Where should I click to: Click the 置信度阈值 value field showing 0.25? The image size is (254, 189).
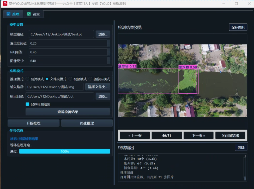68,43
